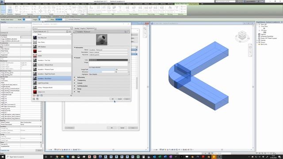This screenshot has width=283, height=159.
Task: Expand the Families node in Project Browser
Action: 257,40
